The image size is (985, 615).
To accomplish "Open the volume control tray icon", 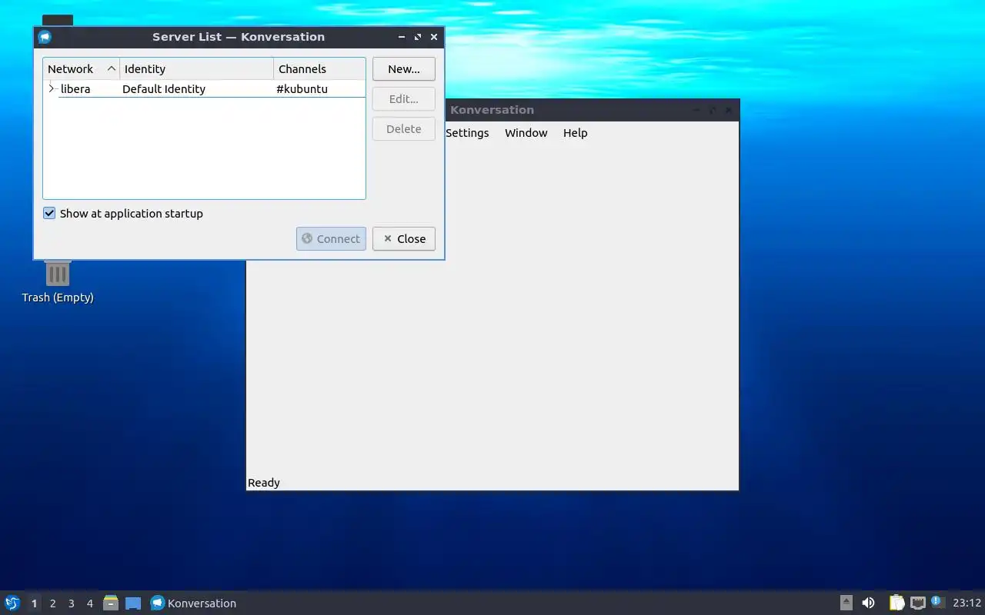I will point(868,603).
